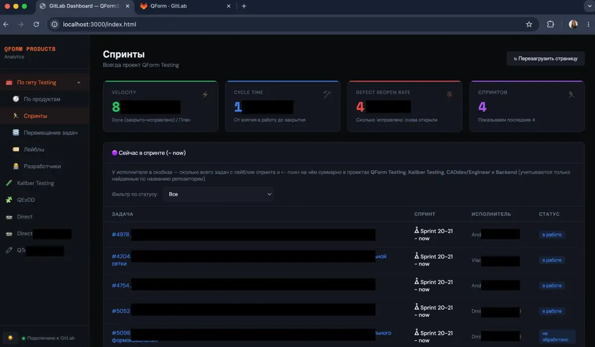Screen dimensions: 595x347
Task: Reload page with browser refresh icon
Action: tap(36, 24)
